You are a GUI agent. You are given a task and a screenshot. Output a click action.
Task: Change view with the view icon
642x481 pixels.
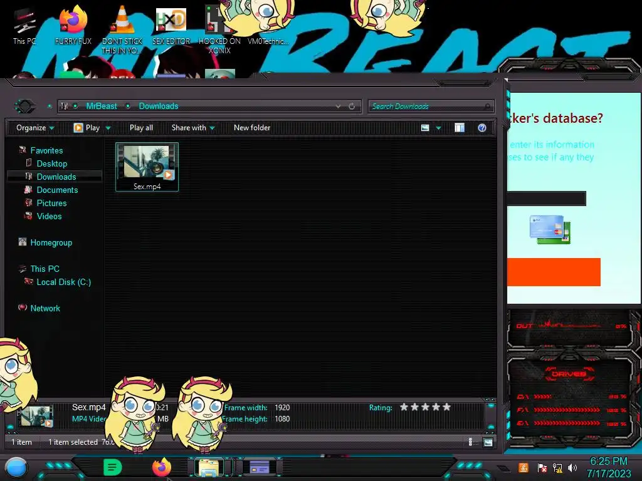[425, 128]
